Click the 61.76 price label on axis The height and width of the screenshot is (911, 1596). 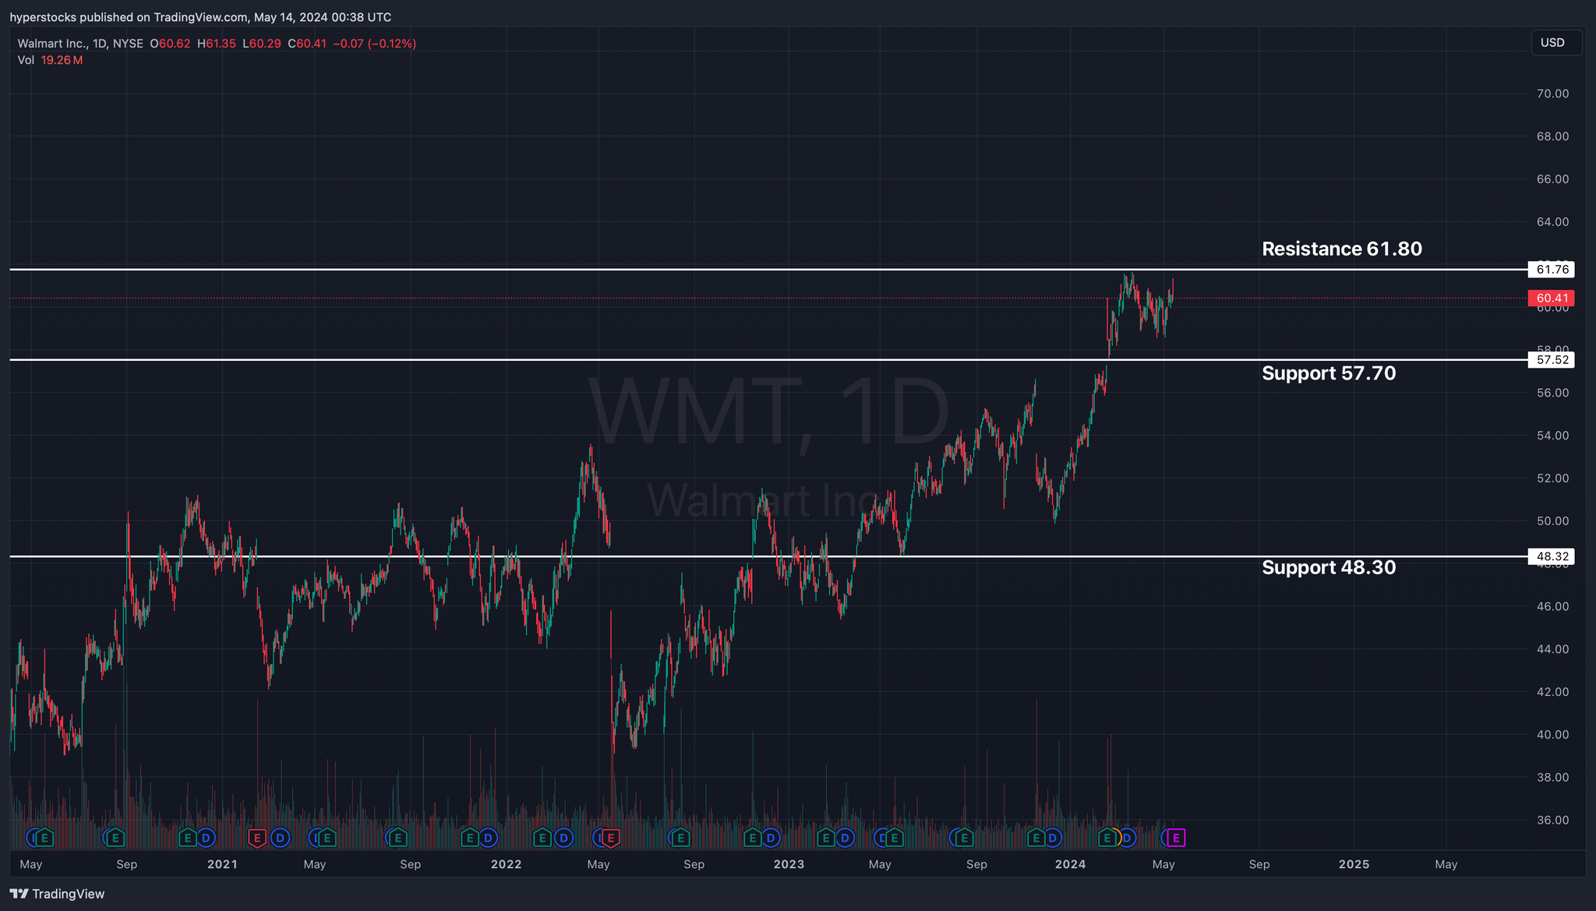(1552, 270)
